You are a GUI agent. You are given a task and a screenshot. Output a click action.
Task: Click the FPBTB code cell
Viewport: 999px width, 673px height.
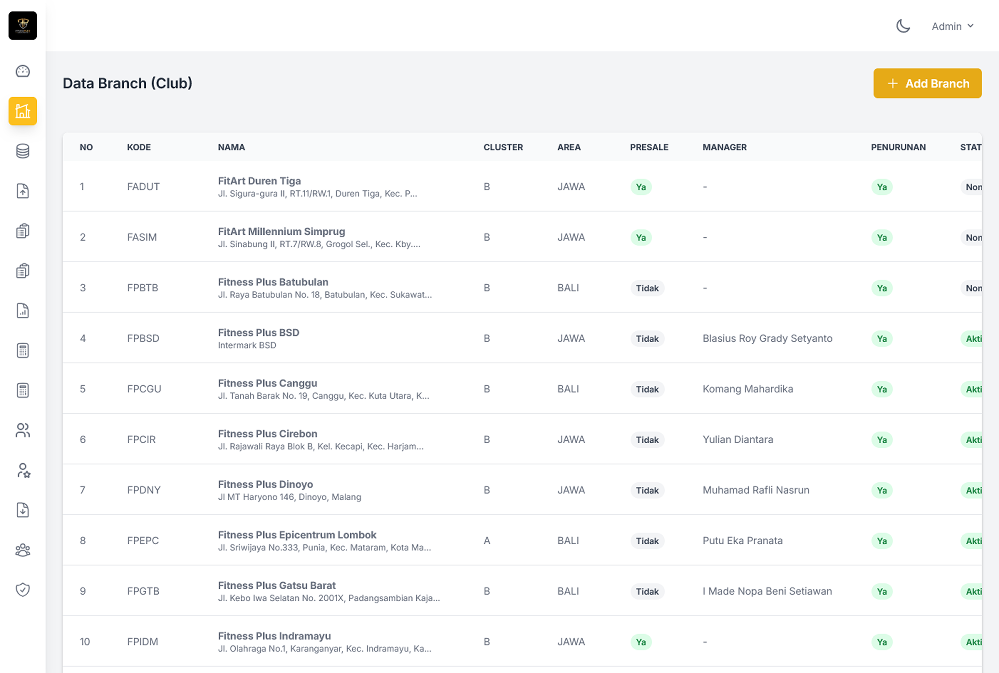142,288
